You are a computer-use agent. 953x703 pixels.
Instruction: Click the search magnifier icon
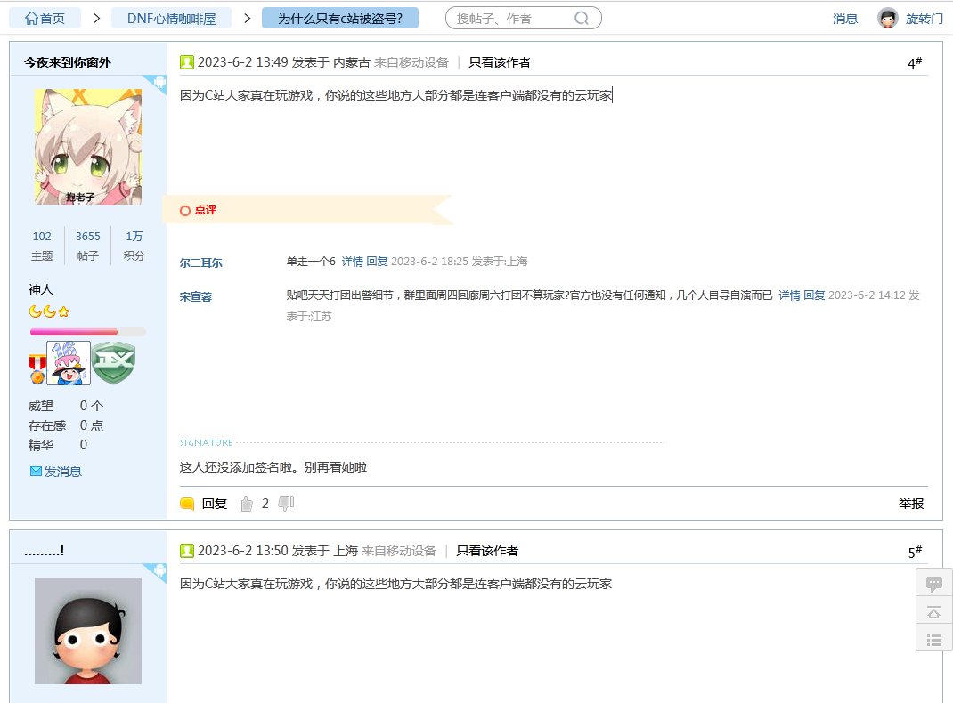click(x=582, y=18)
